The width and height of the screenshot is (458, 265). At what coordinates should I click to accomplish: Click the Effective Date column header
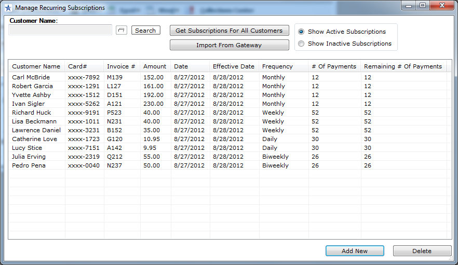pyautogui.click(x=234, y=66)
